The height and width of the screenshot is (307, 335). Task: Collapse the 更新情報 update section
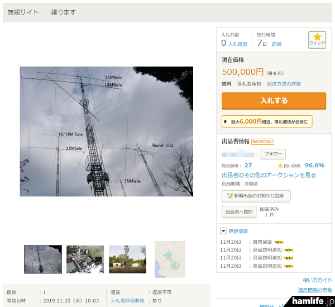click(224, 231)
